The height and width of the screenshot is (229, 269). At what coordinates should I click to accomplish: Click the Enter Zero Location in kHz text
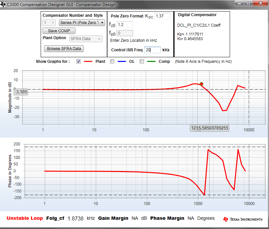pyautogui.click(x=133, y=40)
